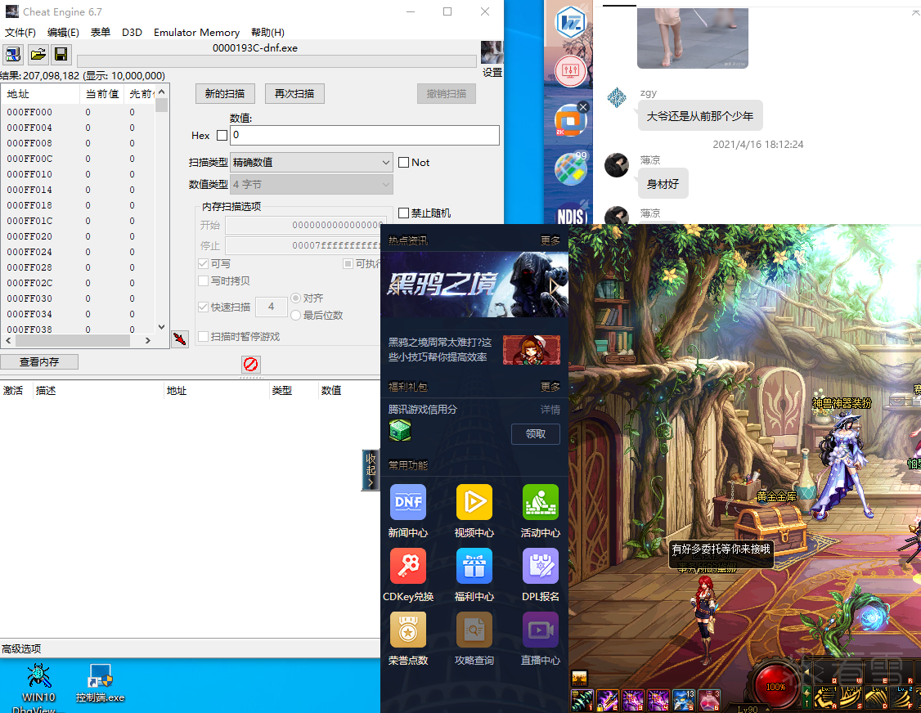Click the WIN10 DbgView desktop shortcut
Screen dimensions: 921x713
click(x=38, y=688)
